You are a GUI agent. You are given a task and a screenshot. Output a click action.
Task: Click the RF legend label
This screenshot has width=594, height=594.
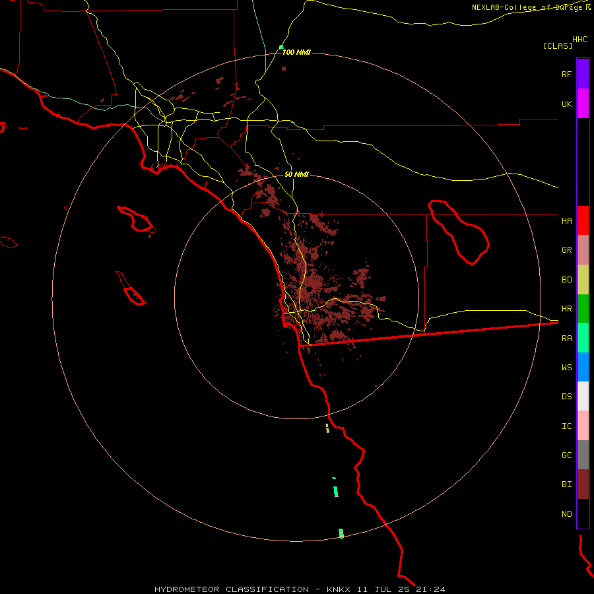(x=566, y=74)
